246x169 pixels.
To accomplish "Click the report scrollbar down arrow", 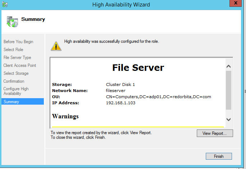I will [228, 119].
